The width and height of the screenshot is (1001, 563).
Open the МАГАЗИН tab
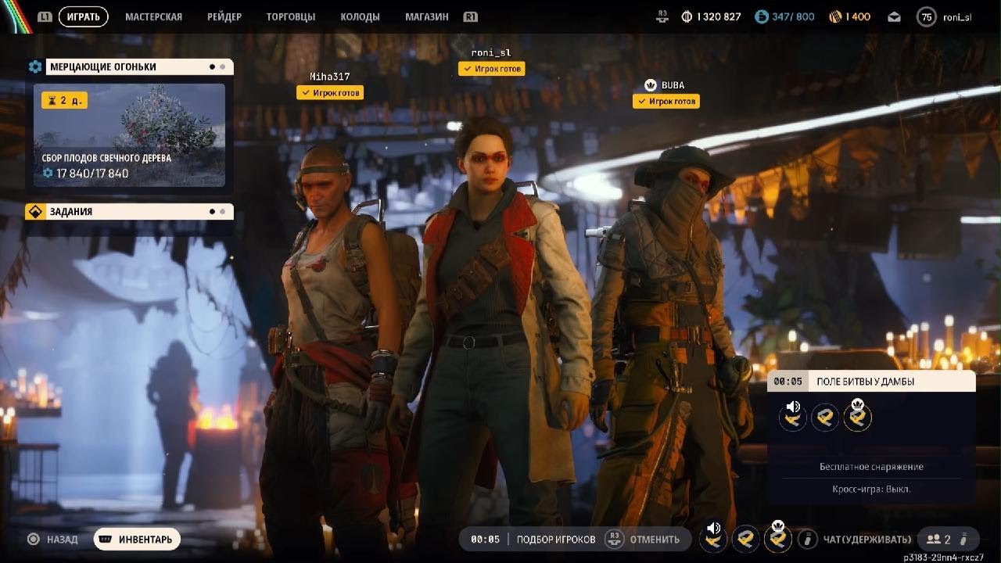click(427, 16)
